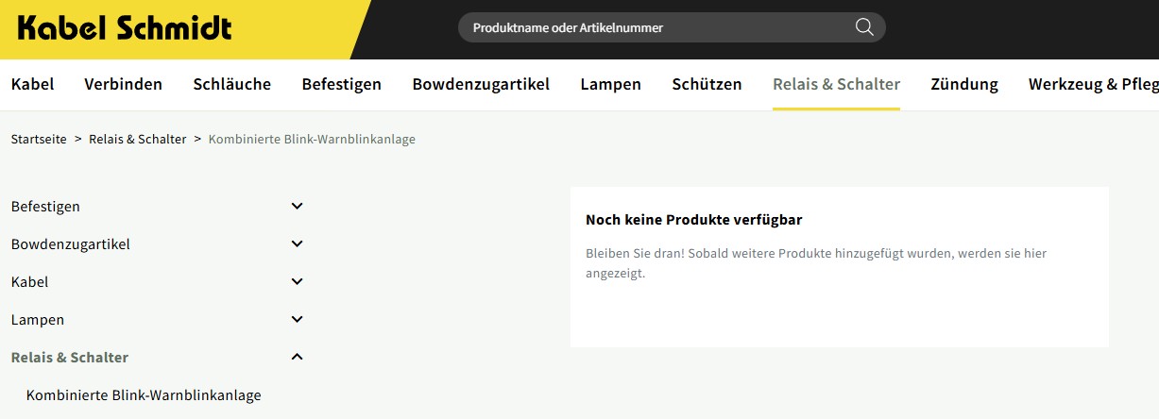Open Lampen category label in sidebar
Image resolution: width=1159 pixels, height=419 pixels.
(38, 319)
